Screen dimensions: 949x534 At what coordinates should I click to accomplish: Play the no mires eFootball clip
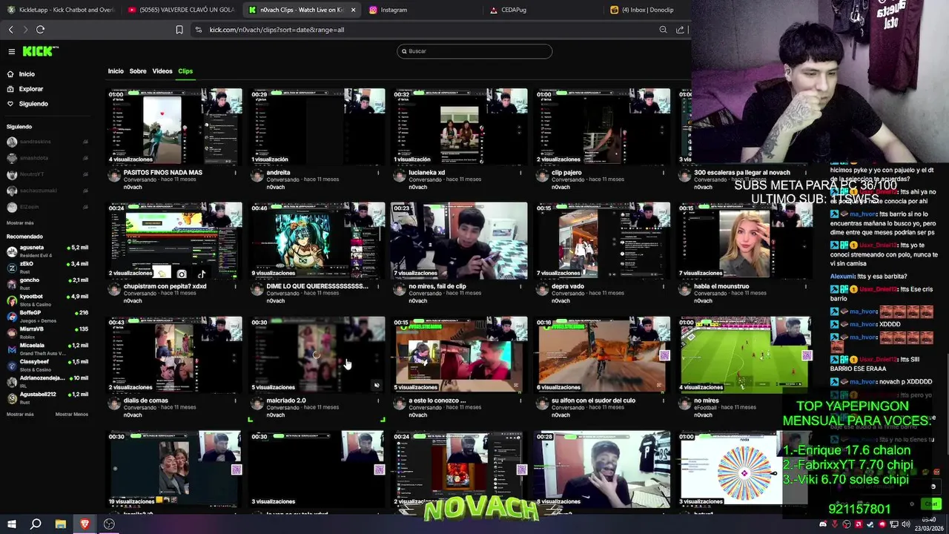(x=745, y=355)
